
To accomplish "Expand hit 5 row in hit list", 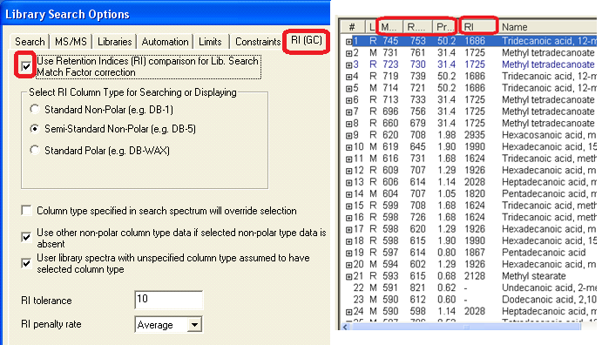I will [x=348, y=89].
